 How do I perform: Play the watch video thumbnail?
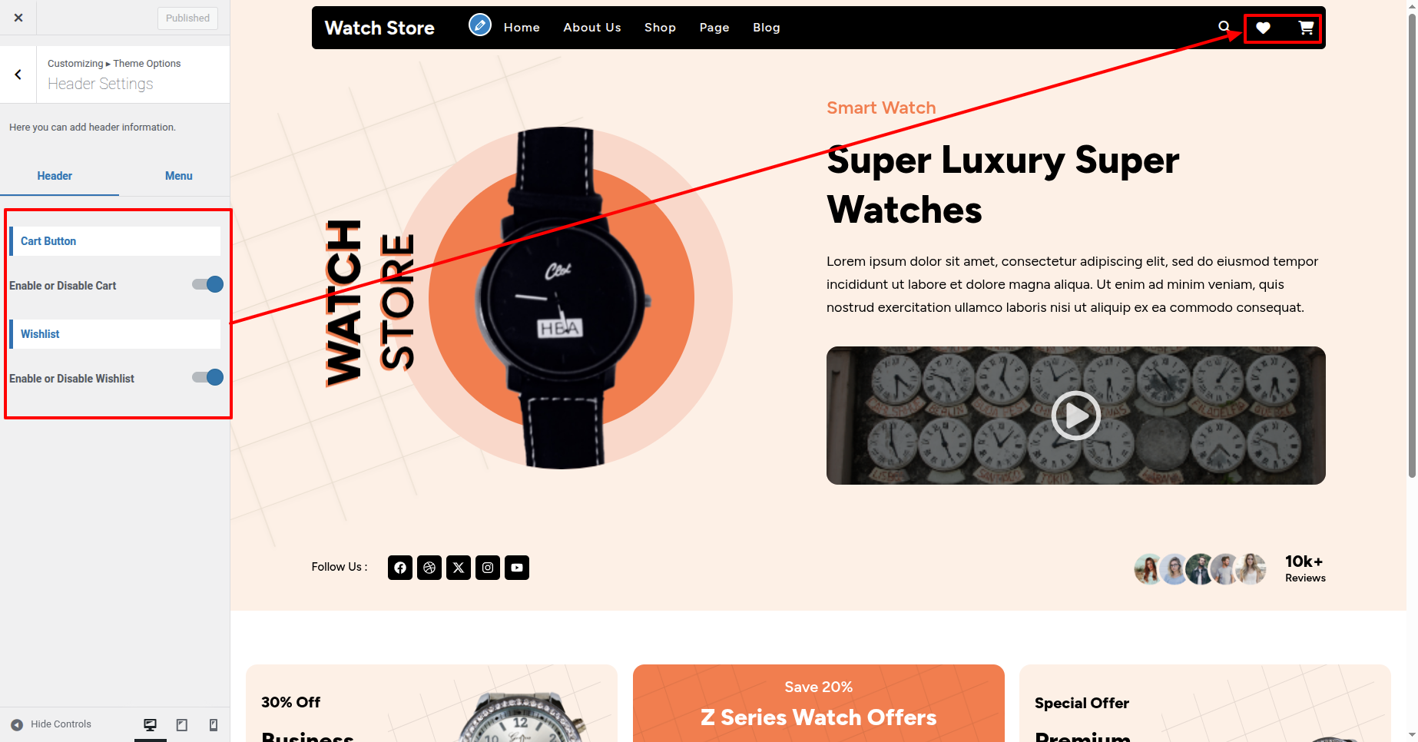(x=1075, y=416)
